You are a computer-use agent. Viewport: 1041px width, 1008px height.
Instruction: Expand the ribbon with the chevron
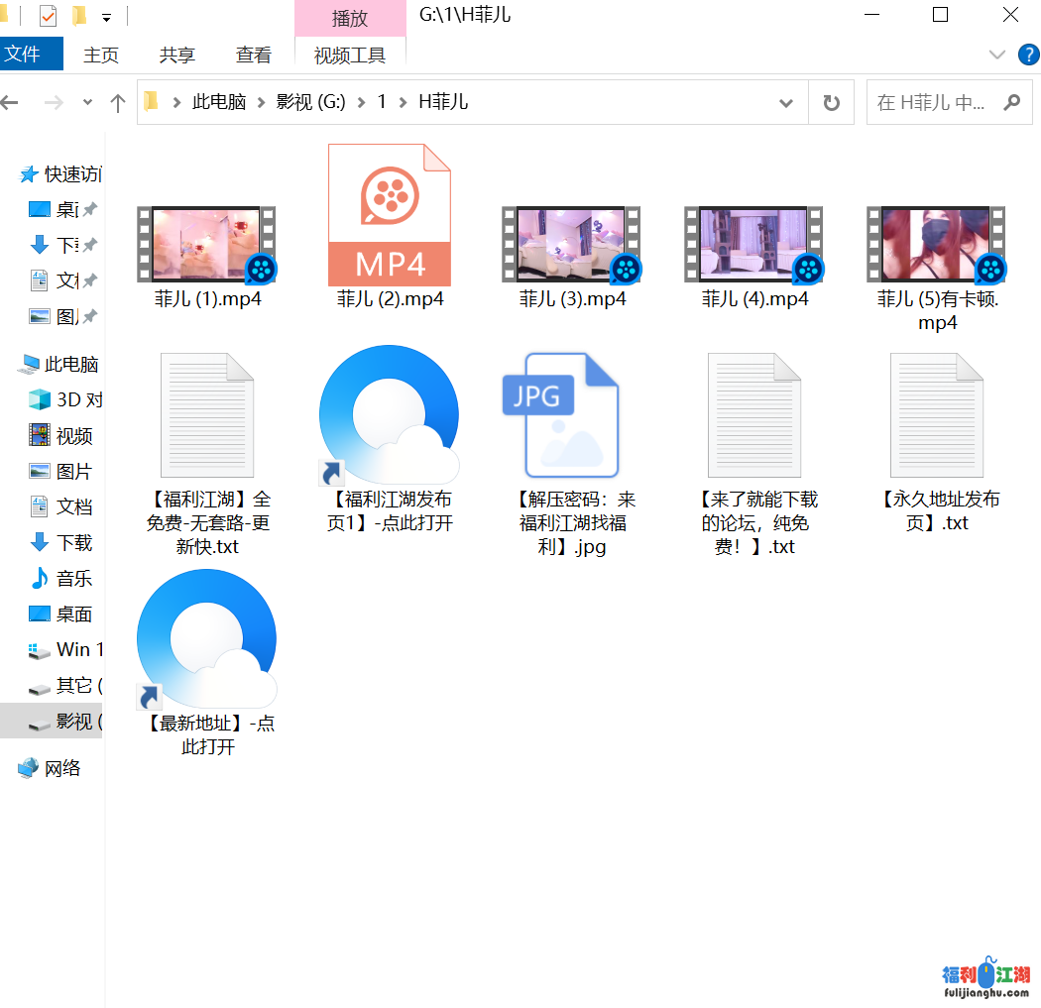pyautogui.click(x=997, y=54)
